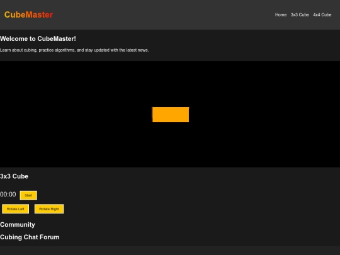
Task: Click the Cubing Chat Forum heading
Action: tap(30, 237)
